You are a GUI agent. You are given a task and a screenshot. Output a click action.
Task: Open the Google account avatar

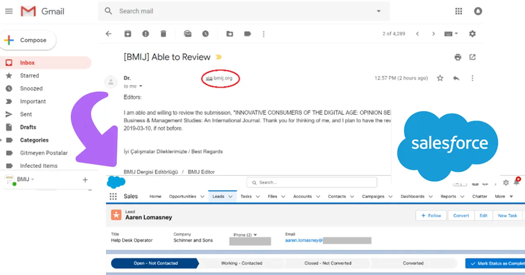pos(478,11)
